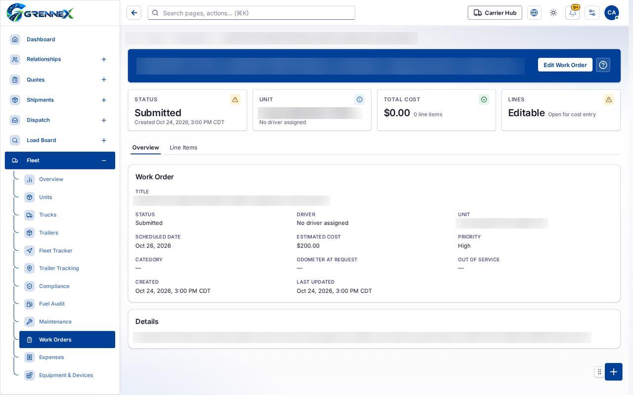Go to Units in Fleet submenu

(x=67, y=197)
